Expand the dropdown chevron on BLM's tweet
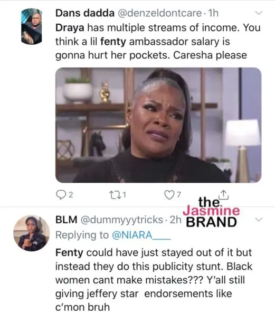The image size is (275, 316). (x=259, y=219)
